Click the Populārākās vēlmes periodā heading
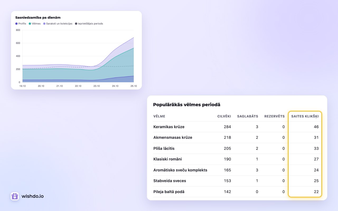The image size is (338, 211). [x=187, y=105]
